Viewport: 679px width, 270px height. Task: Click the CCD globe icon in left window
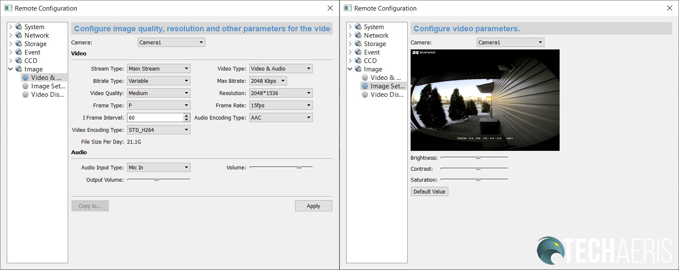tap(19, 60)
